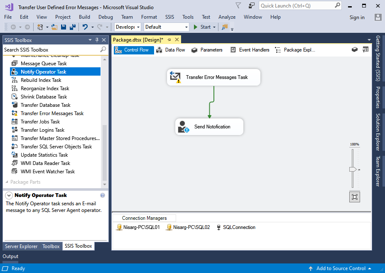Click the Save All toolbar icon
The height and width of the screenshot is (273, 385).
pos(72,27)
